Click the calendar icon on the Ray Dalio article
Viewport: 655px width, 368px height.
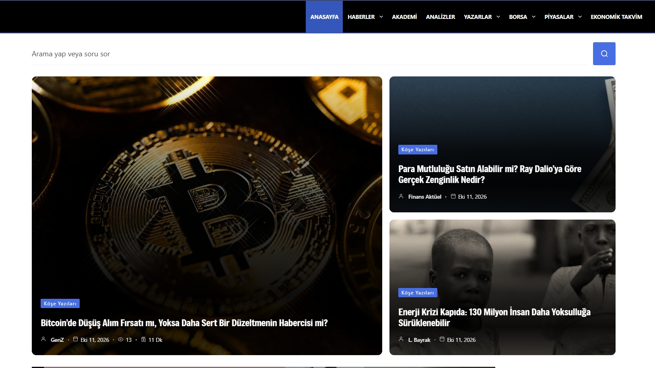pyautogui.click(x=453, y=196)
